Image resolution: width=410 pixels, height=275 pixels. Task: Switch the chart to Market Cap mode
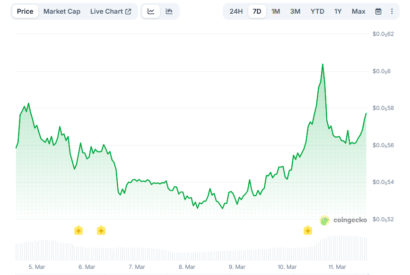(x=61, y=11)
